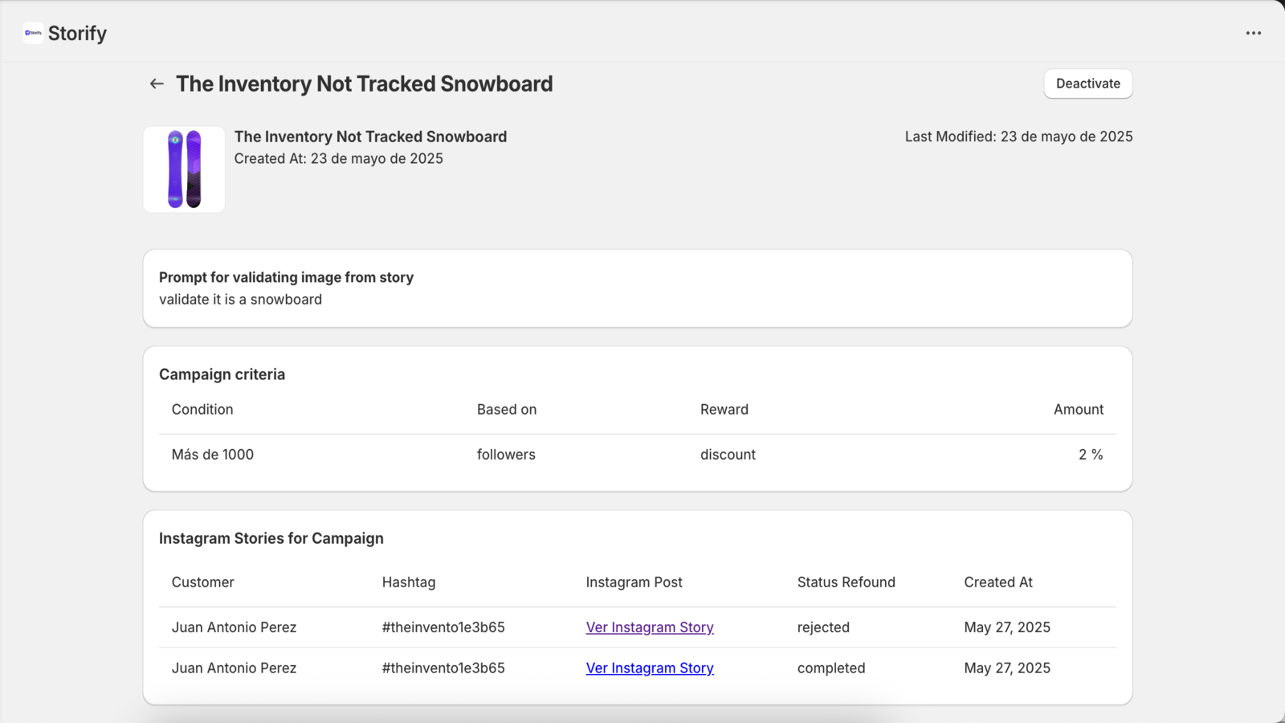Image resolution: width=1285 pixels, height=723 pixels.
Task: Click the Storify logo icon
Action: click(x=32, y=33)
